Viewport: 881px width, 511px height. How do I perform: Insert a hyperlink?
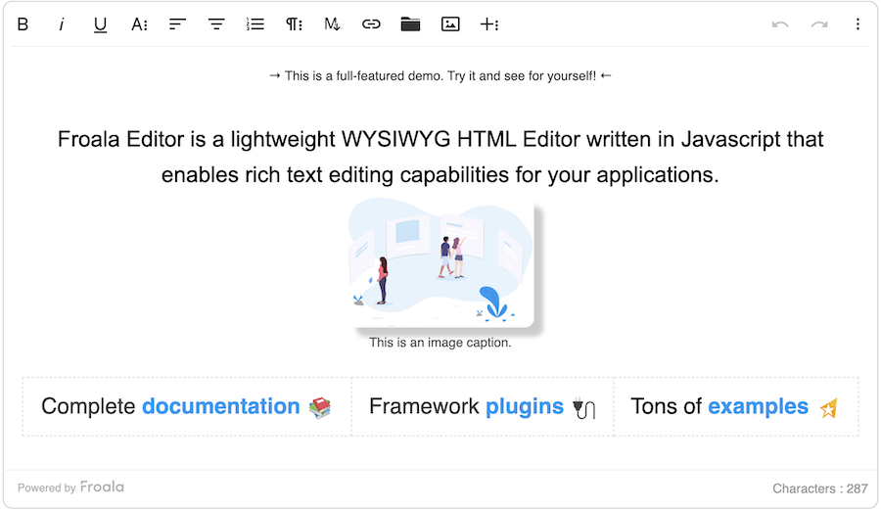coord(371,24)
